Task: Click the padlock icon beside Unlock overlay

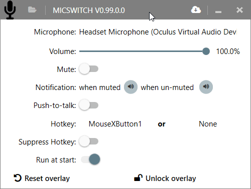Action: tap(138, 178)
